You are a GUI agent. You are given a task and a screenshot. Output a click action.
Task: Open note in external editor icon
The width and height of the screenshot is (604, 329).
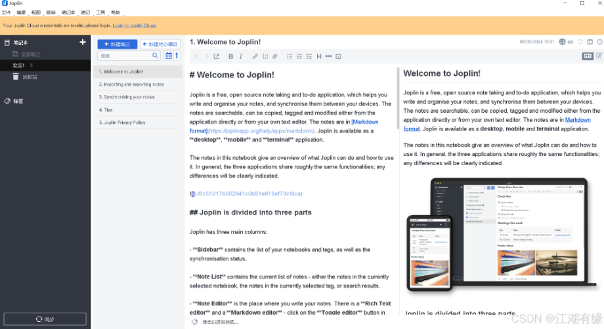tap(217, 56)
